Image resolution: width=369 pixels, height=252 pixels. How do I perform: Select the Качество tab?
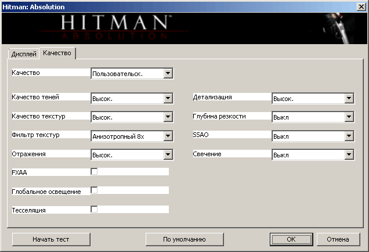[x=57, y=53]
